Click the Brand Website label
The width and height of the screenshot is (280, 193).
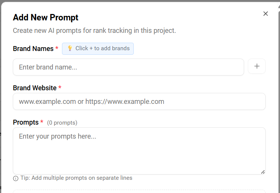pos(35,88)
